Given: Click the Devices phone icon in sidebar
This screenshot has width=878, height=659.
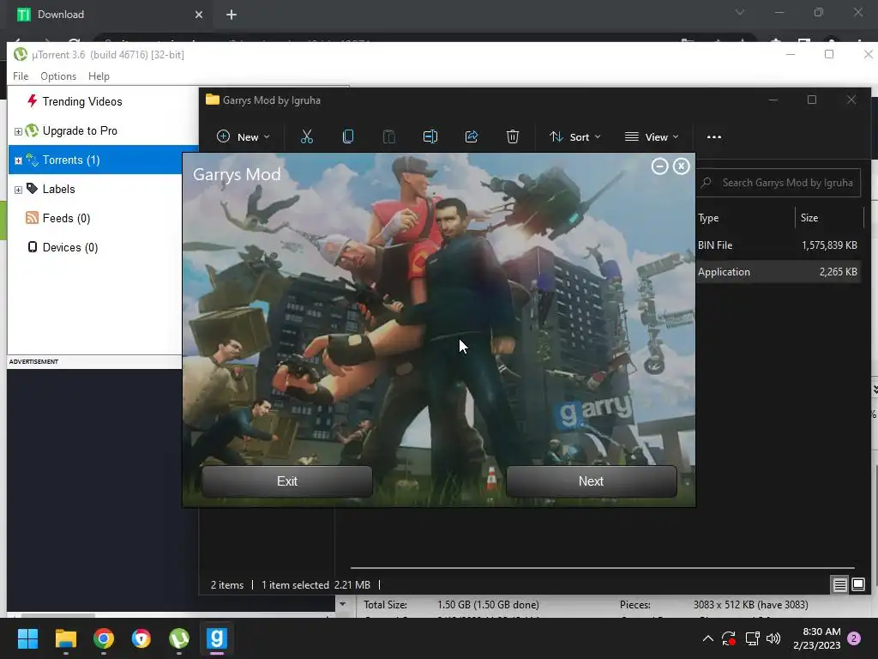Looking at the screenshot, I should (x=33, y=247).
